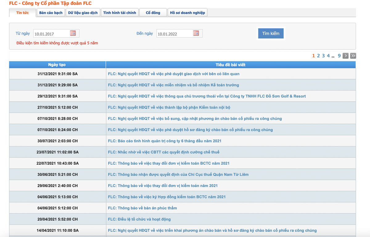Jump to last page double-arrow icon
The height and width of the screenshot is (237, 370).
[x=353, y=56]
